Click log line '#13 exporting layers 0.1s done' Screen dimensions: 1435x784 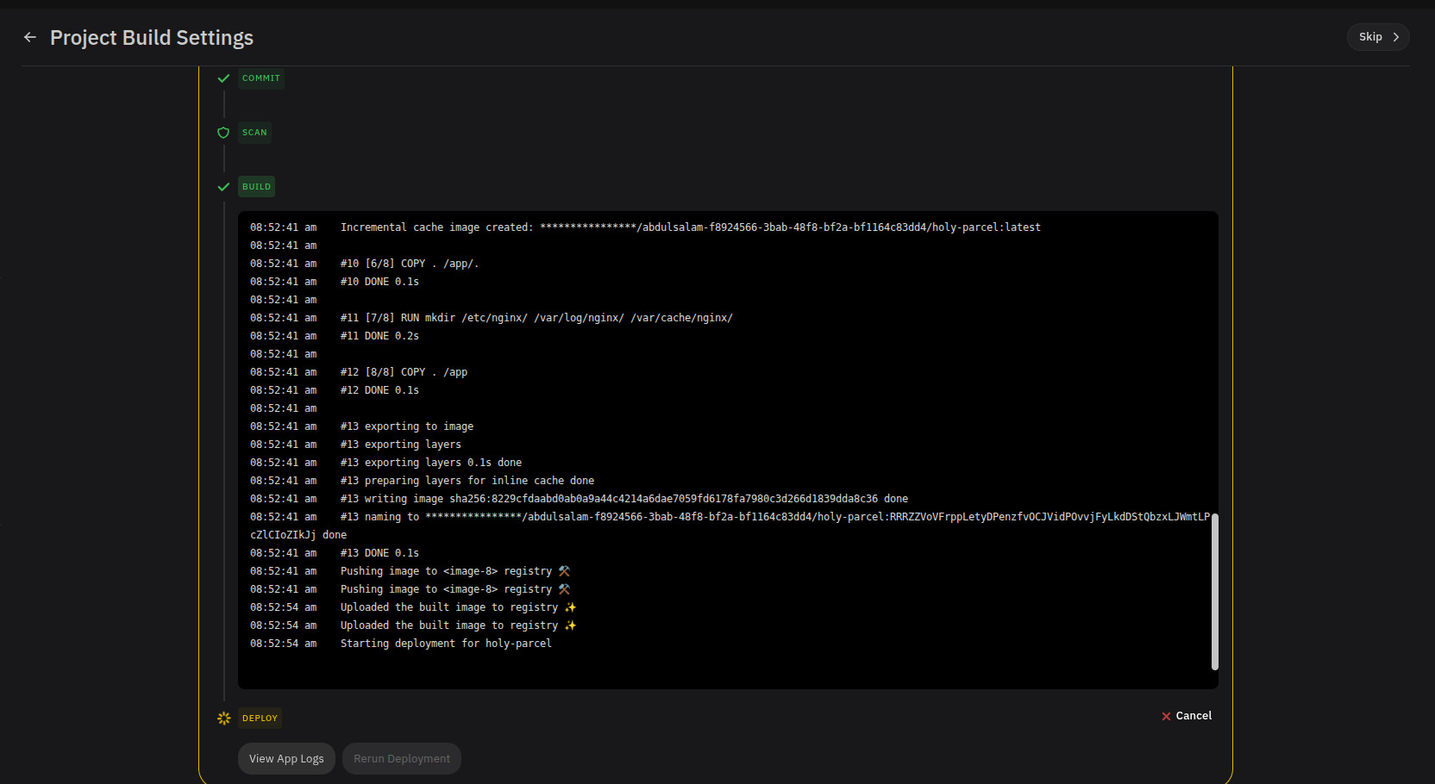coord(431,463)
